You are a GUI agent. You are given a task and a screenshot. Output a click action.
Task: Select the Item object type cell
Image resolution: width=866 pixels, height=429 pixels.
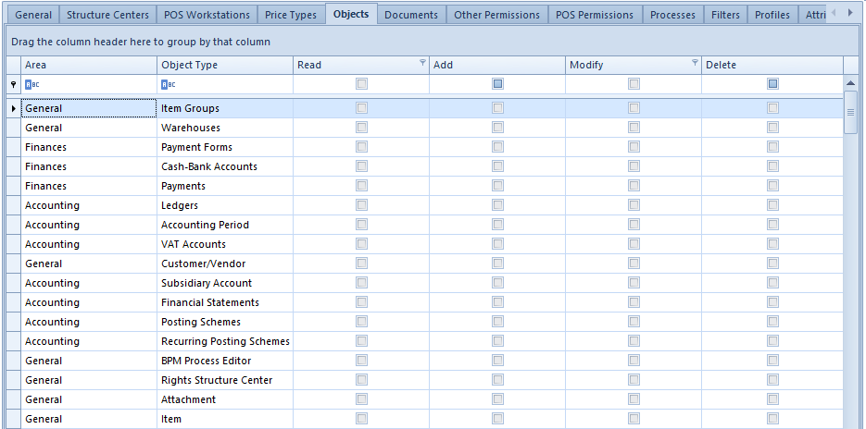(x=225, y=419)
